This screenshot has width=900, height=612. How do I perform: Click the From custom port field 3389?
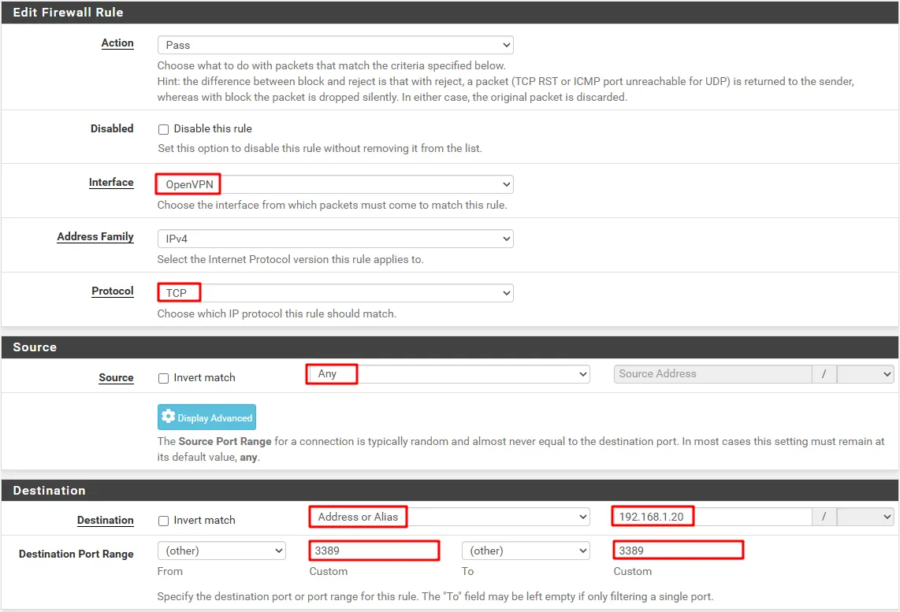(x=374, y=551)
